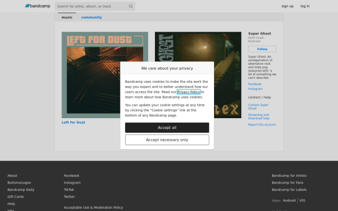Click Report this account link
Image resolution: width=338 pixels, height=211 pixels.
pos(262,124)
